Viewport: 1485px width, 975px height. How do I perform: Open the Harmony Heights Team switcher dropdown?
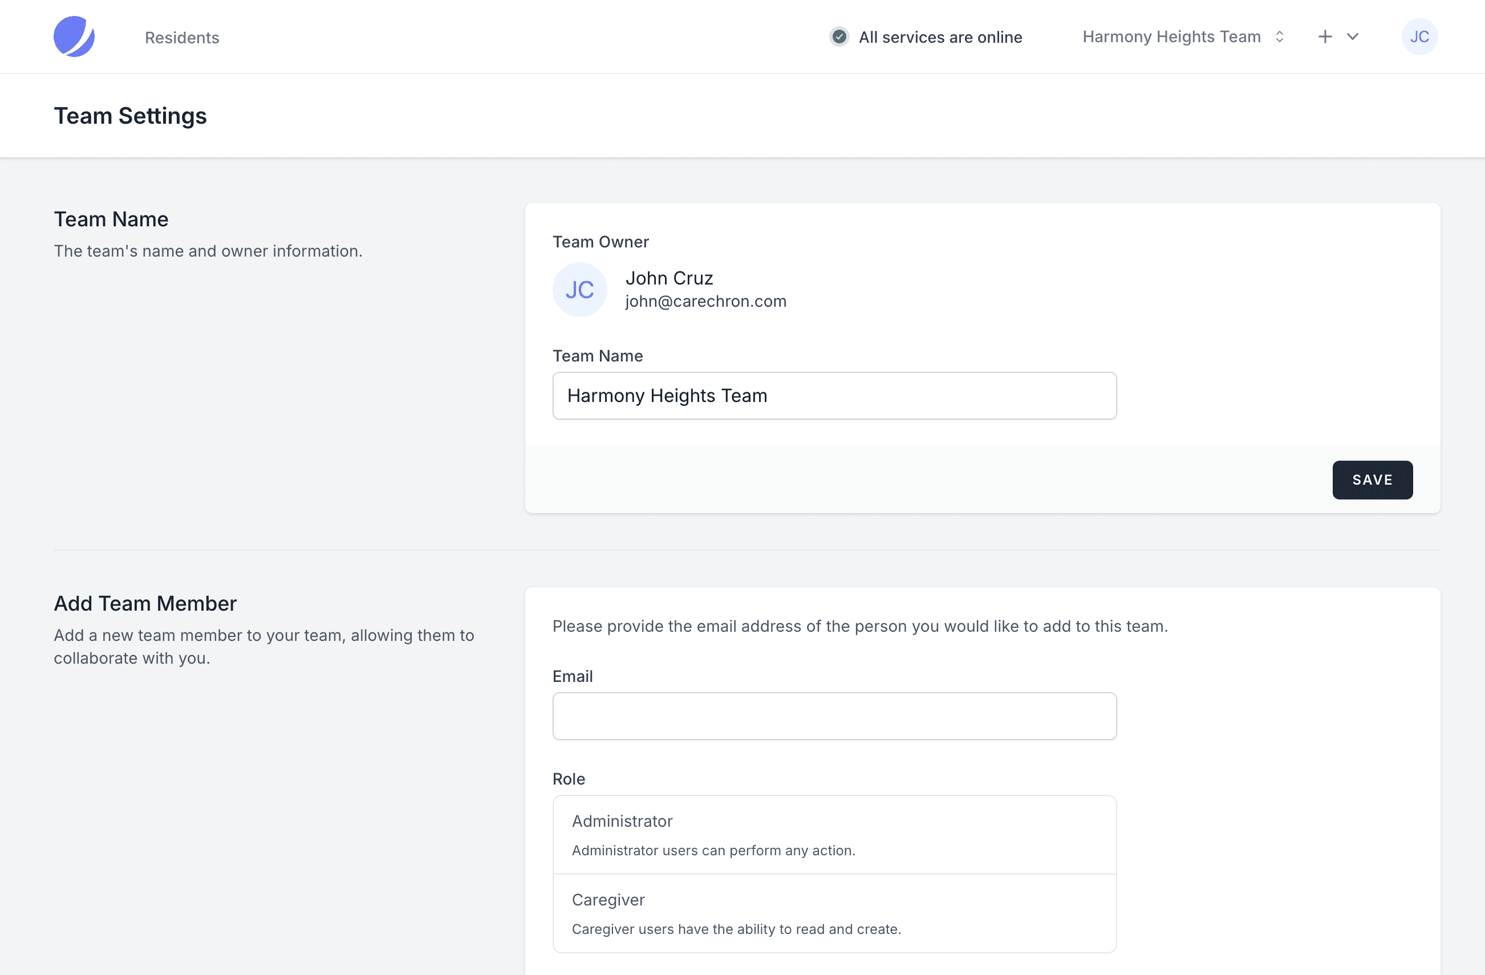(x=1184, y=37)
